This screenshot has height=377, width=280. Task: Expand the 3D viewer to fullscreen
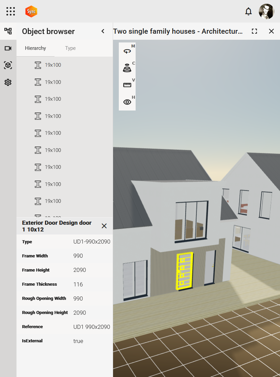(x=254, y=31)
